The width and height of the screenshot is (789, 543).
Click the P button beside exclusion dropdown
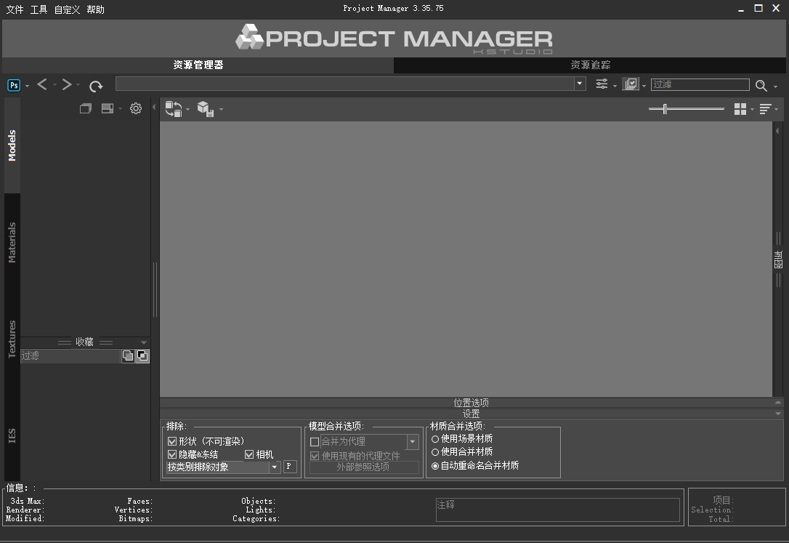point(290,467)
